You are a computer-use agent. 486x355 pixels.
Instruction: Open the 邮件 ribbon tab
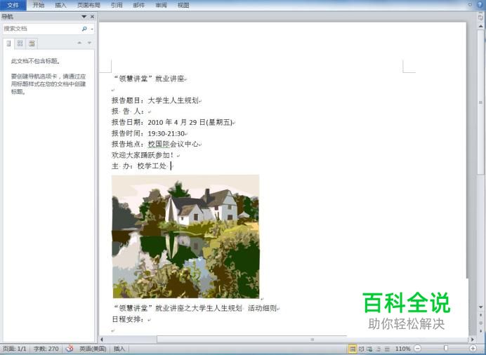pyautogui.click(x=139, y=5)
